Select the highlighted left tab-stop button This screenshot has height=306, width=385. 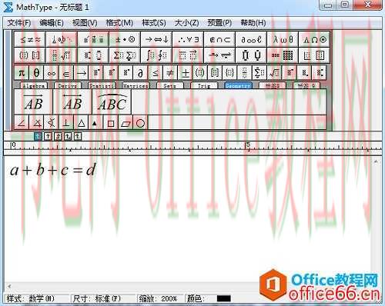point(38,136)
